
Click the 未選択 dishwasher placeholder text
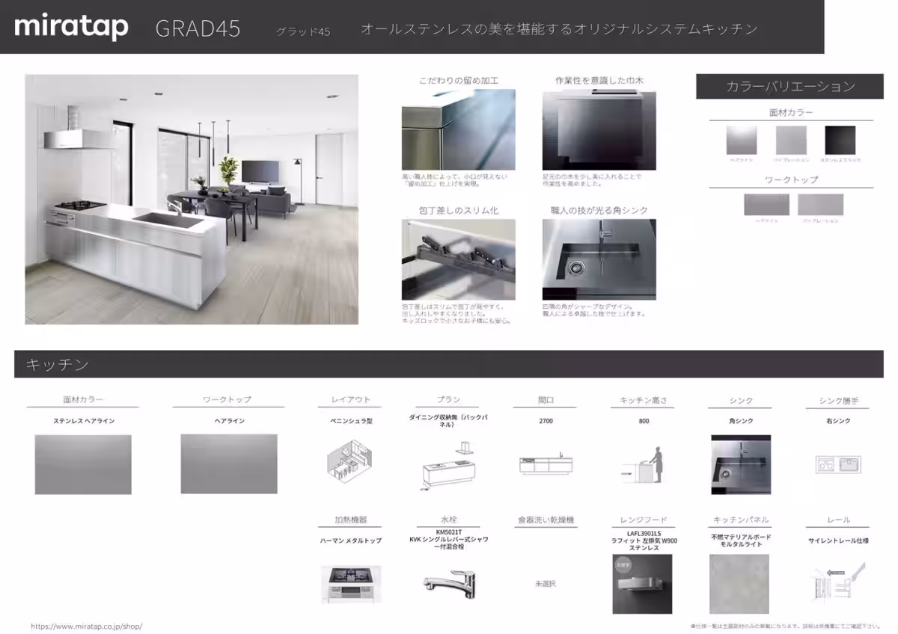546,583
